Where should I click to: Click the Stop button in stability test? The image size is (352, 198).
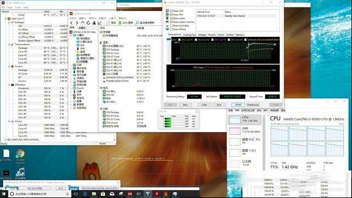tap(185, 105)
